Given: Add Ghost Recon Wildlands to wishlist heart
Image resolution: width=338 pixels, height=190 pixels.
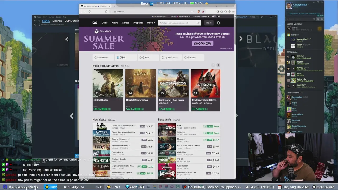Looking at the screenshot, I should point(171,103).
